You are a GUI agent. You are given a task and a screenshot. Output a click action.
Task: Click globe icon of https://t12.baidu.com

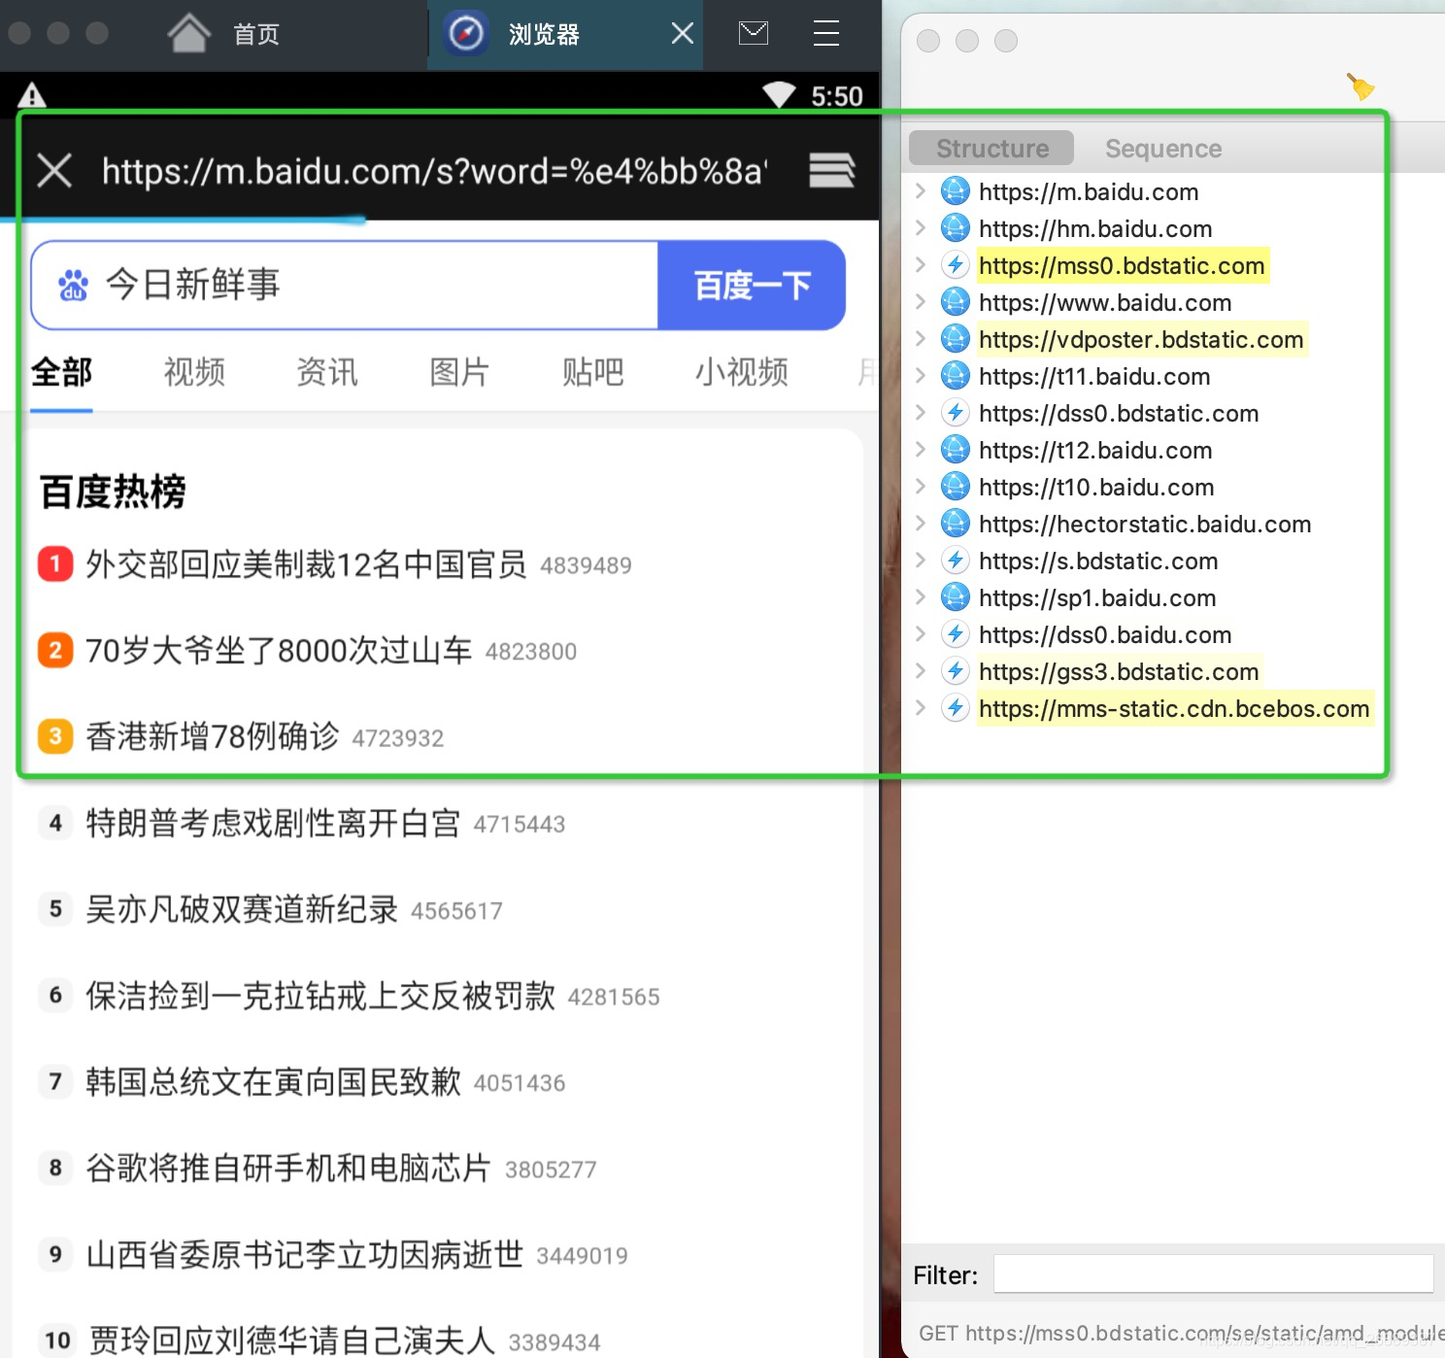956,450
